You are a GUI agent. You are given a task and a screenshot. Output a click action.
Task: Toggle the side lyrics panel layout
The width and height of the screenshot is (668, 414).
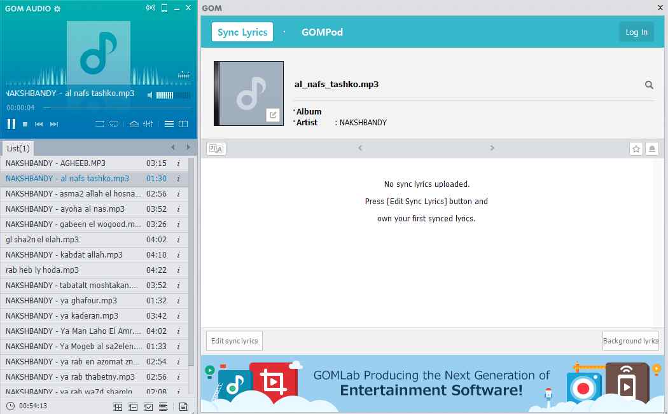click(x=183, y=124)
